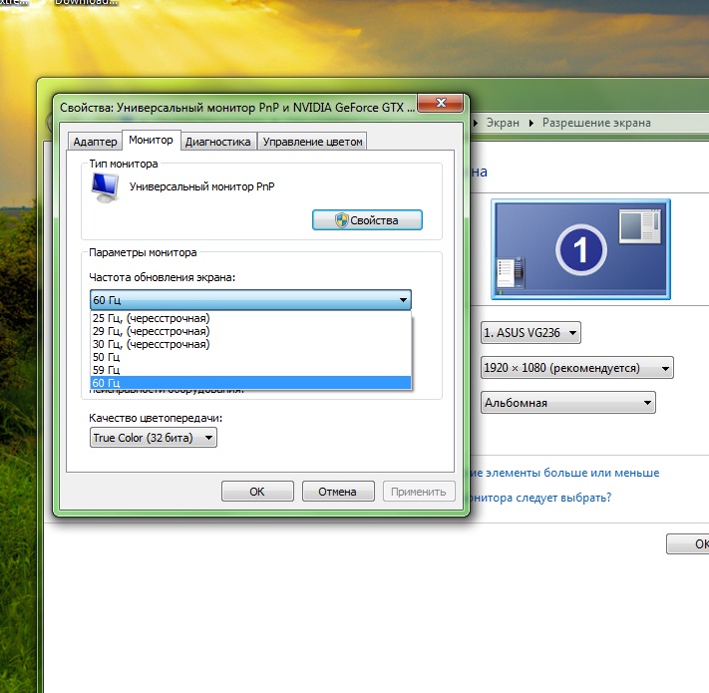Viewport: 709px width, 693px height.
Task: Open the ASUS VG236 display dropdown
Action: click(530, 332)
